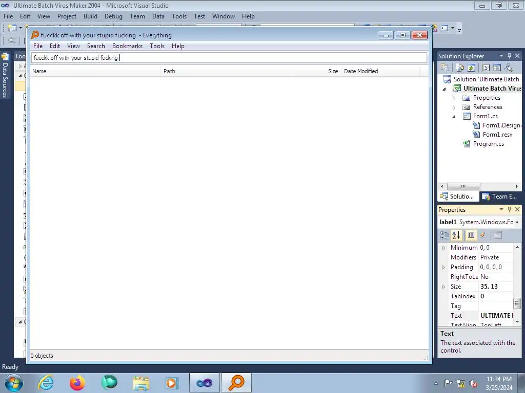Switch Properties grid to Categorized view
This screenshot has width=525, height=393.
pos(445,235)
